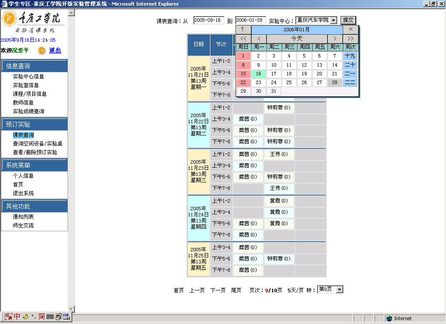Click the IME 简 simplified character toggle
The width and height of the screenshot is (446, 324).
(x=41, y=317)
